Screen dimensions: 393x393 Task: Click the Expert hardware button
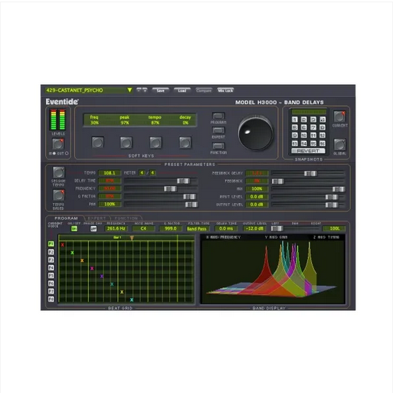point(218,130)
